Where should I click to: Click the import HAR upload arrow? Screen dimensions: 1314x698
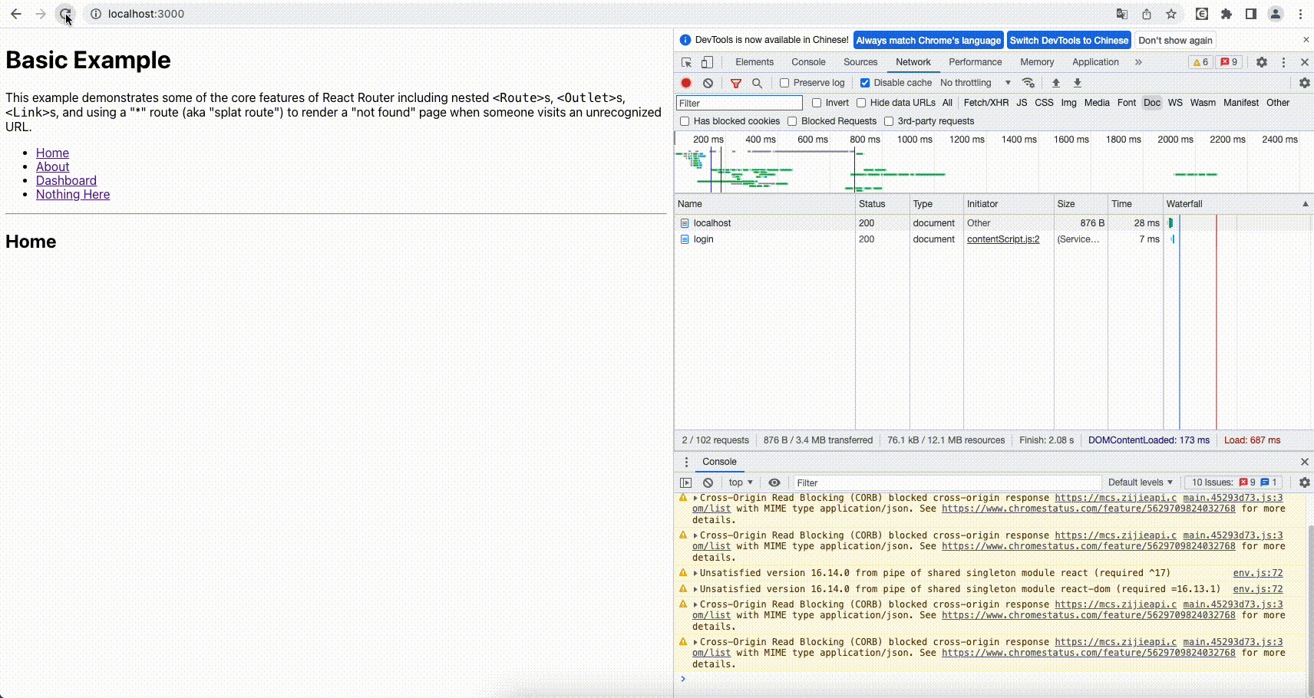pyautogui.click(x=1055, y=83)
